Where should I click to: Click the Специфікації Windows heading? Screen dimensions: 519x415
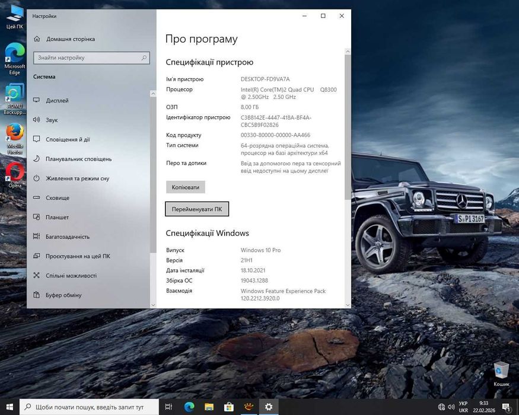pyautogui.click(x=207, y=234)
